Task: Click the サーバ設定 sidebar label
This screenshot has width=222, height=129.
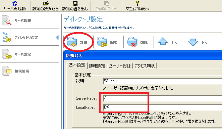Action: 23,54
